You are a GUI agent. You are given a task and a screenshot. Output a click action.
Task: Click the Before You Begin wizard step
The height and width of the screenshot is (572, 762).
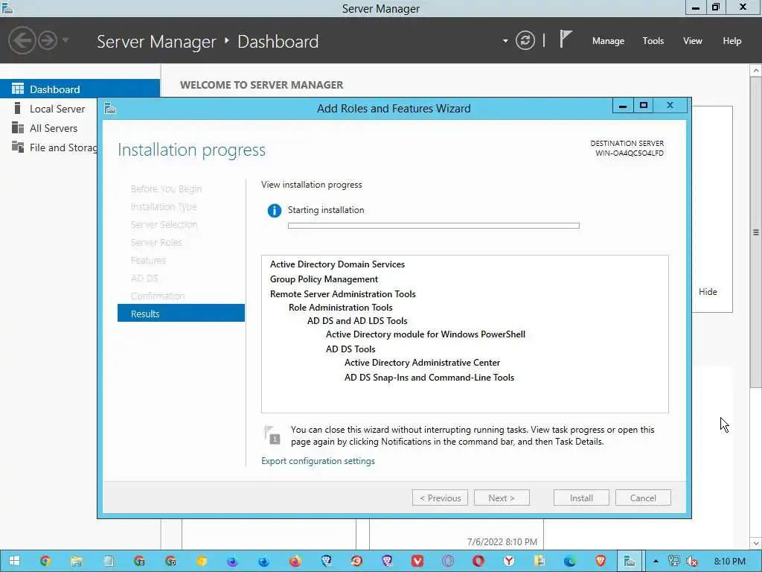coord(166,188)
